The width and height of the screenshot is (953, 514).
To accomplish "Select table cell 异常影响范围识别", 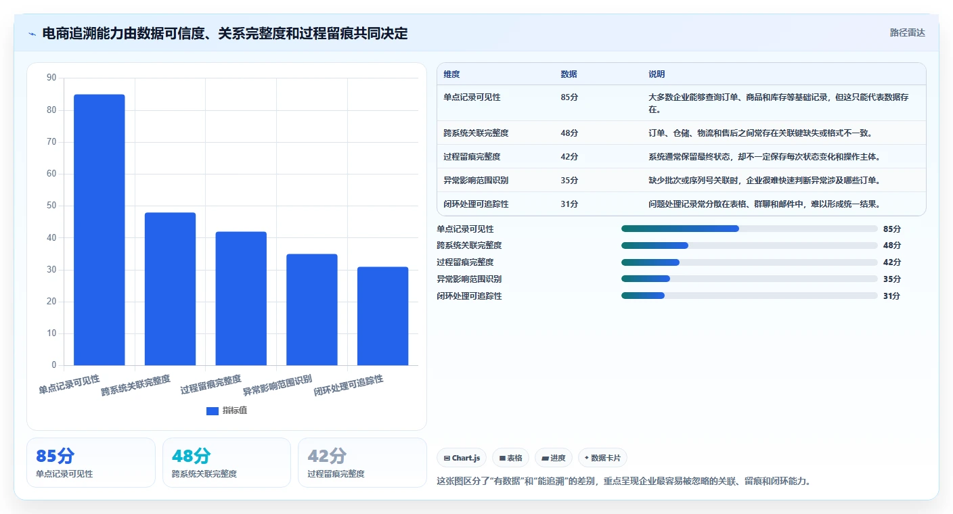I will (x=476, y=181).
